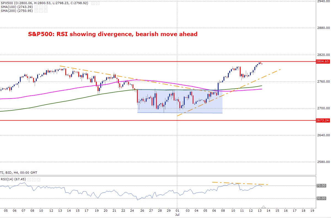The width and height of the screenshot is (331, 218).
Task: Select the SMA(100) (2743.39) legend label
Action: tap(17, 7)
